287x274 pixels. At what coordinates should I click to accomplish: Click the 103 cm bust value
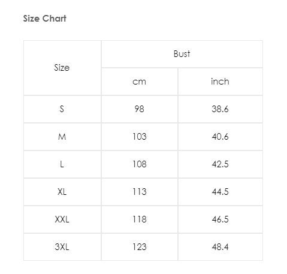pos(140,137)
